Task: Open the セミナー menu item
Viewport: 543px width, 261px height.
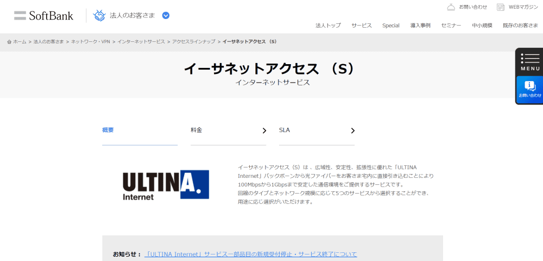Action: coord(451,26)
